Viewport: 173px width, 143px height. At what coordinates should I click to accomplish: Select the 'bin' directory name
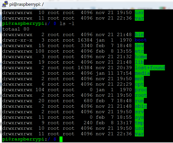point(139,35)
